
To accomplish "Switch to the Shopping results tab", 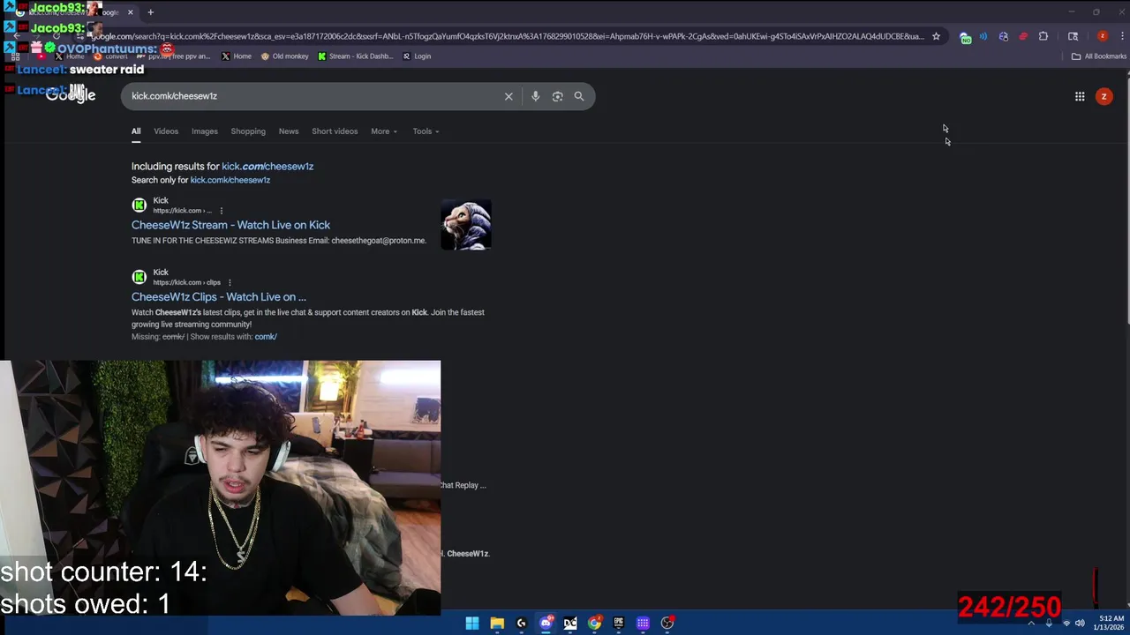I will pyautogui.click(x=248, y=131).
